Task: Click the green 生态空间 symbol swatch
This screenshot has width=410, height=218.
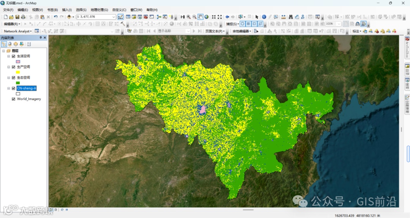Action: point(18,83)
